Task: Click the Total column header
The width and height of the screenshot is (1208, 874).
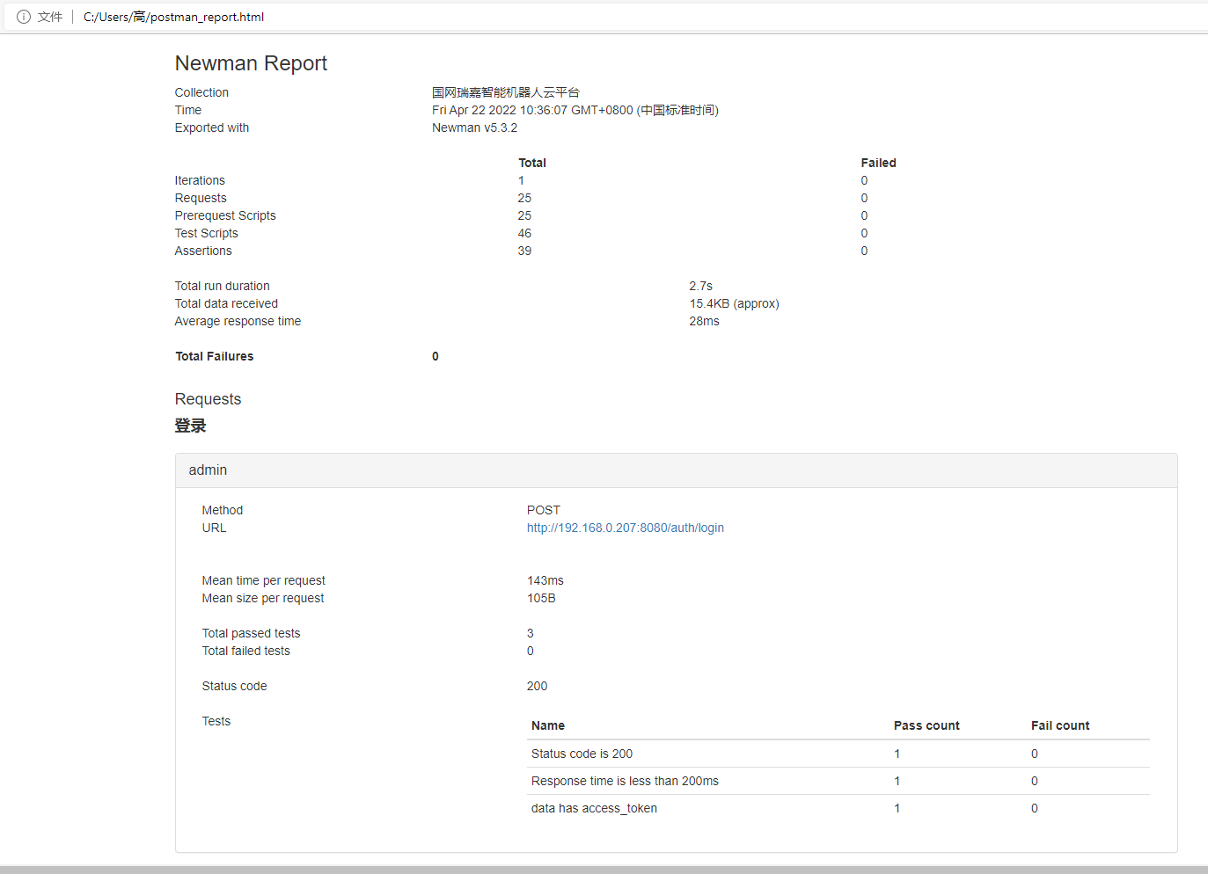Action: (532, 163)
